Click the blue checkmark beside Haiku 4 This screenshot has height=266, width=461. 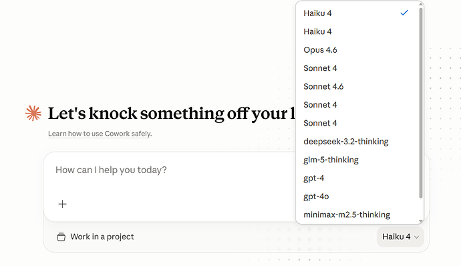(x=404, y=13)
